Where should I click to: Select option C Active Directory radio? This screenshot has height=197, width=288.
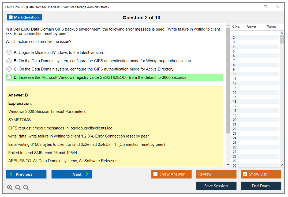coord(9,69)
